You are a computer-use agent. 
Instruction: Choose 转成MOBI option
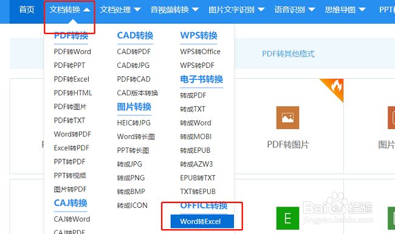[196, 137]
